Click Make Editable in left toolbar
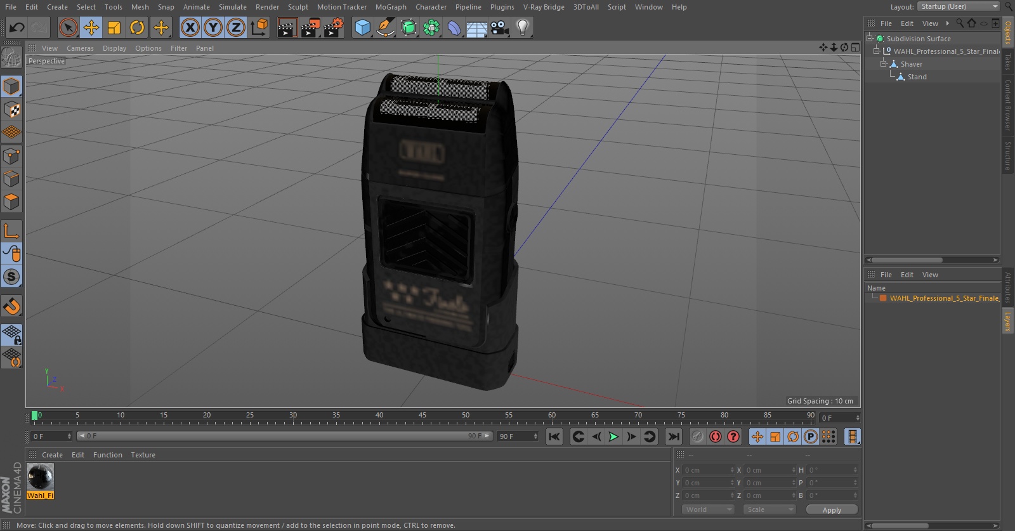Screen dimensions: 1015x531 [x=11, y=58]
